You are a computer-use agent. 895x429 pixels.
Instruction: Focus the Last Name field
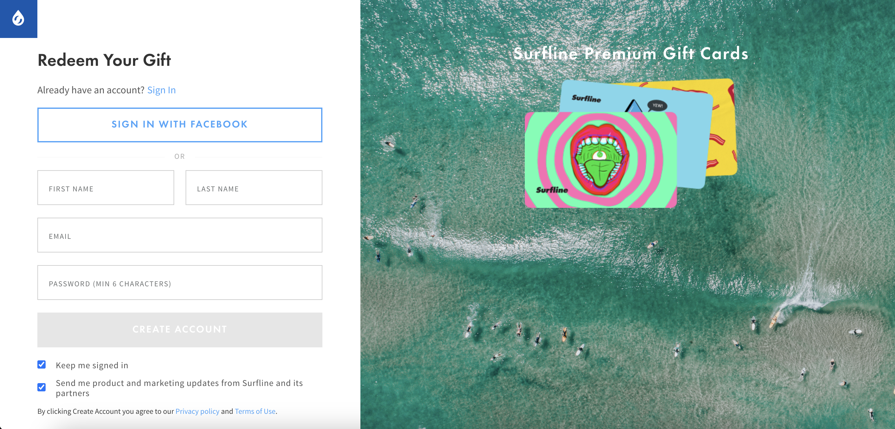pos(254,187)
